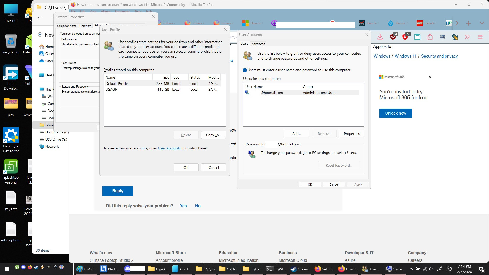The height and width of the screenshot is (275, 489).
Task: Switch to Advanced tab in User Accounts
Action: point(258,44)
